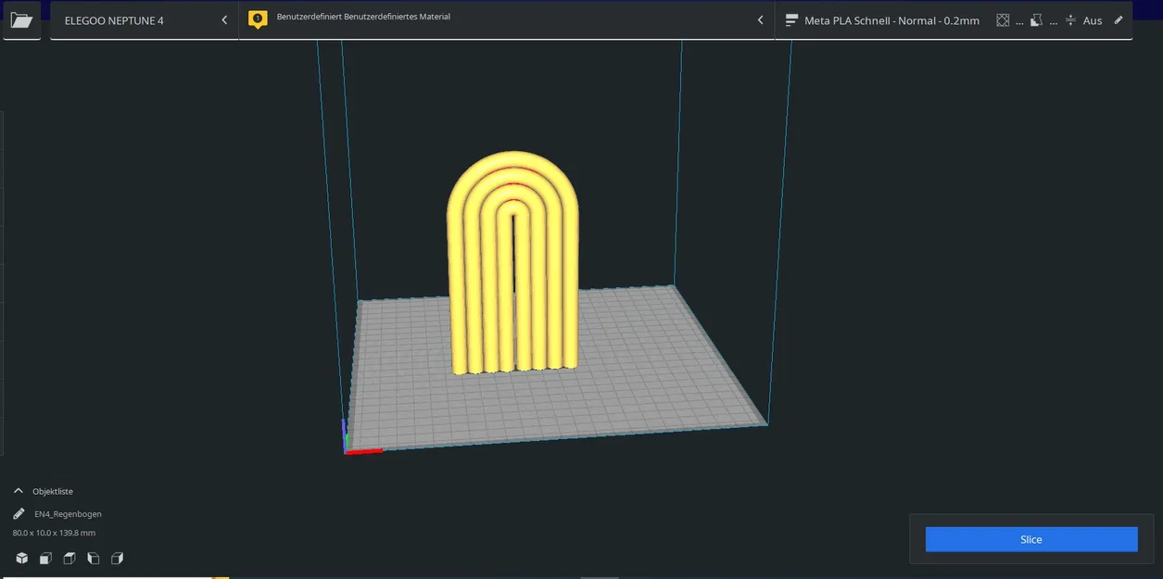The image size is (1163, 579).
Task: Edit print settings with pencil icon
Action: click(x=1119, y=19)
